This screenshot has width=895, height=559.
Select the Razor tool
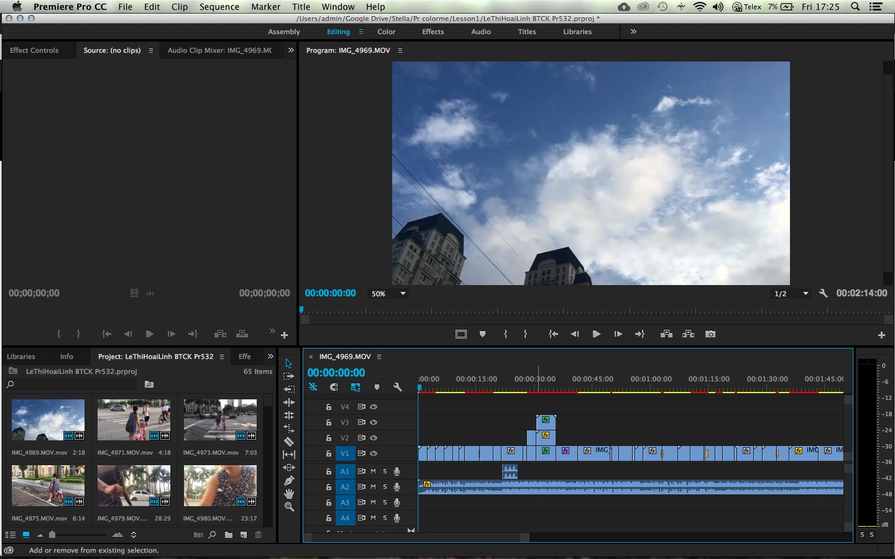pyautogui.click(x=289, y=442)
